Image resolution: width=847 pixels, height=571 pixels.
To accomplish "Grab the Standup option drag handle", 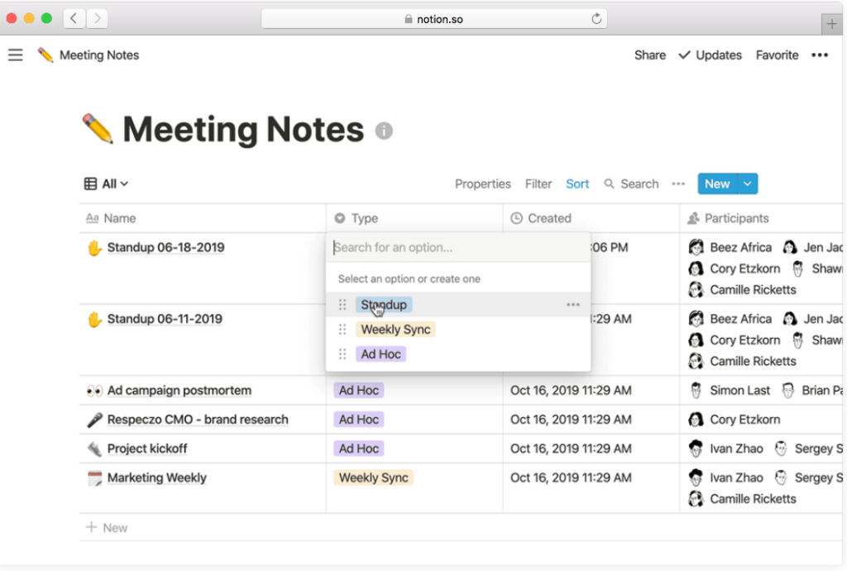I will click(342, 305).
